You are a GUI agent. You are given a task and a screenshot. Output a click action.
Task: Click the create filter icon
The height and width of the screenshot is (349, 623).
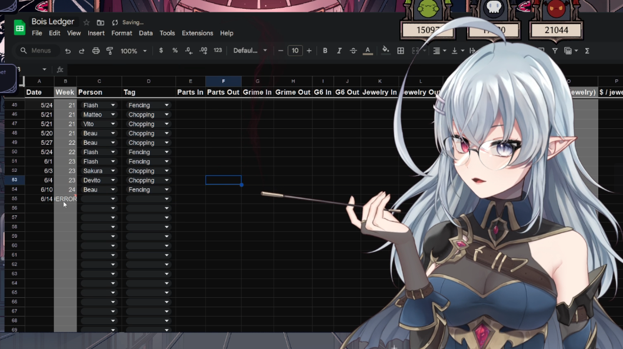(x=555, y=51)
